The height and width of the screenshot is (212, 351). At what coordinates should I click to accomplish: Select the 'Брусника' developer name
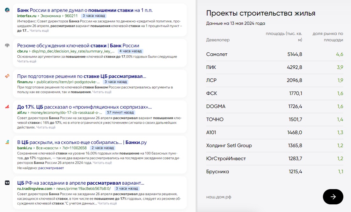tap(218, 172)
